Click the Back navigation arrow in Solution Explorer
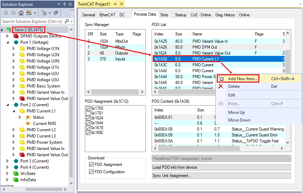Screen dimensions: 303x193 6,13
